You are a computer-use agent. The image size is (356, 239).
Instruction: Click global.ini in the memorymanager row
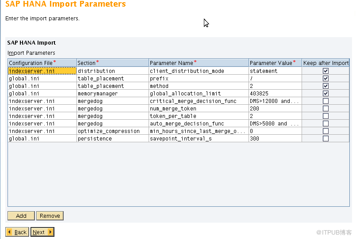pos(42,93)
